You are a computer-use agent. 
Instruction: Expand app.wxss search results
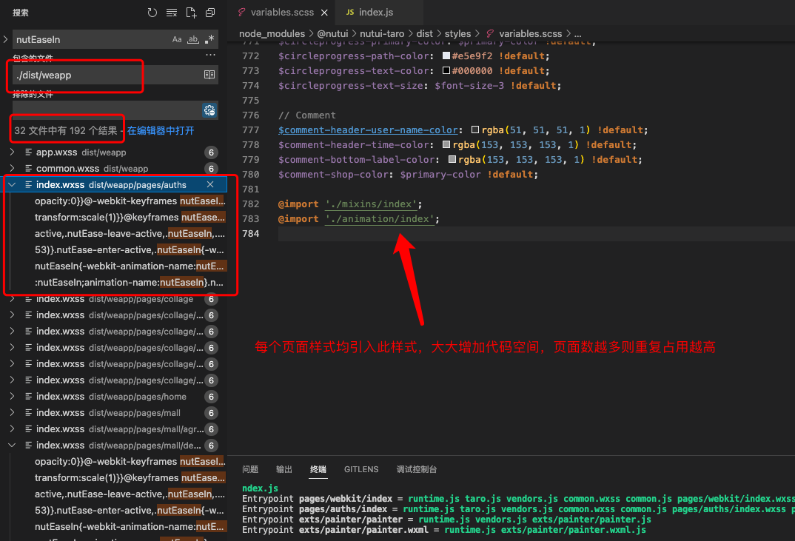tap(12, 152)
